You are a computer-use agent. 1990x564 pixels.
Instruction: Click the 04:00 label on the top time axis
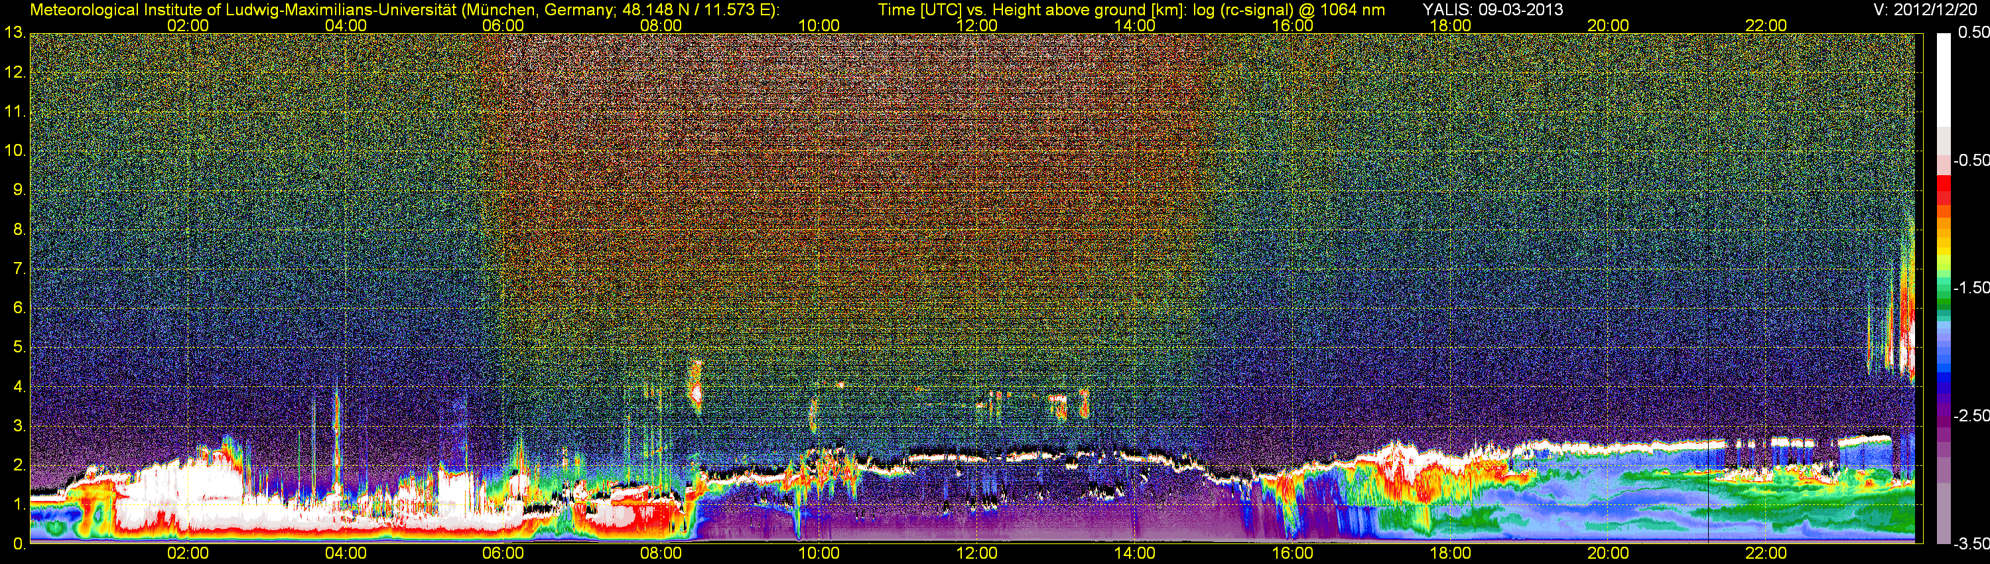pyautogui.click(x=346, y=25)
